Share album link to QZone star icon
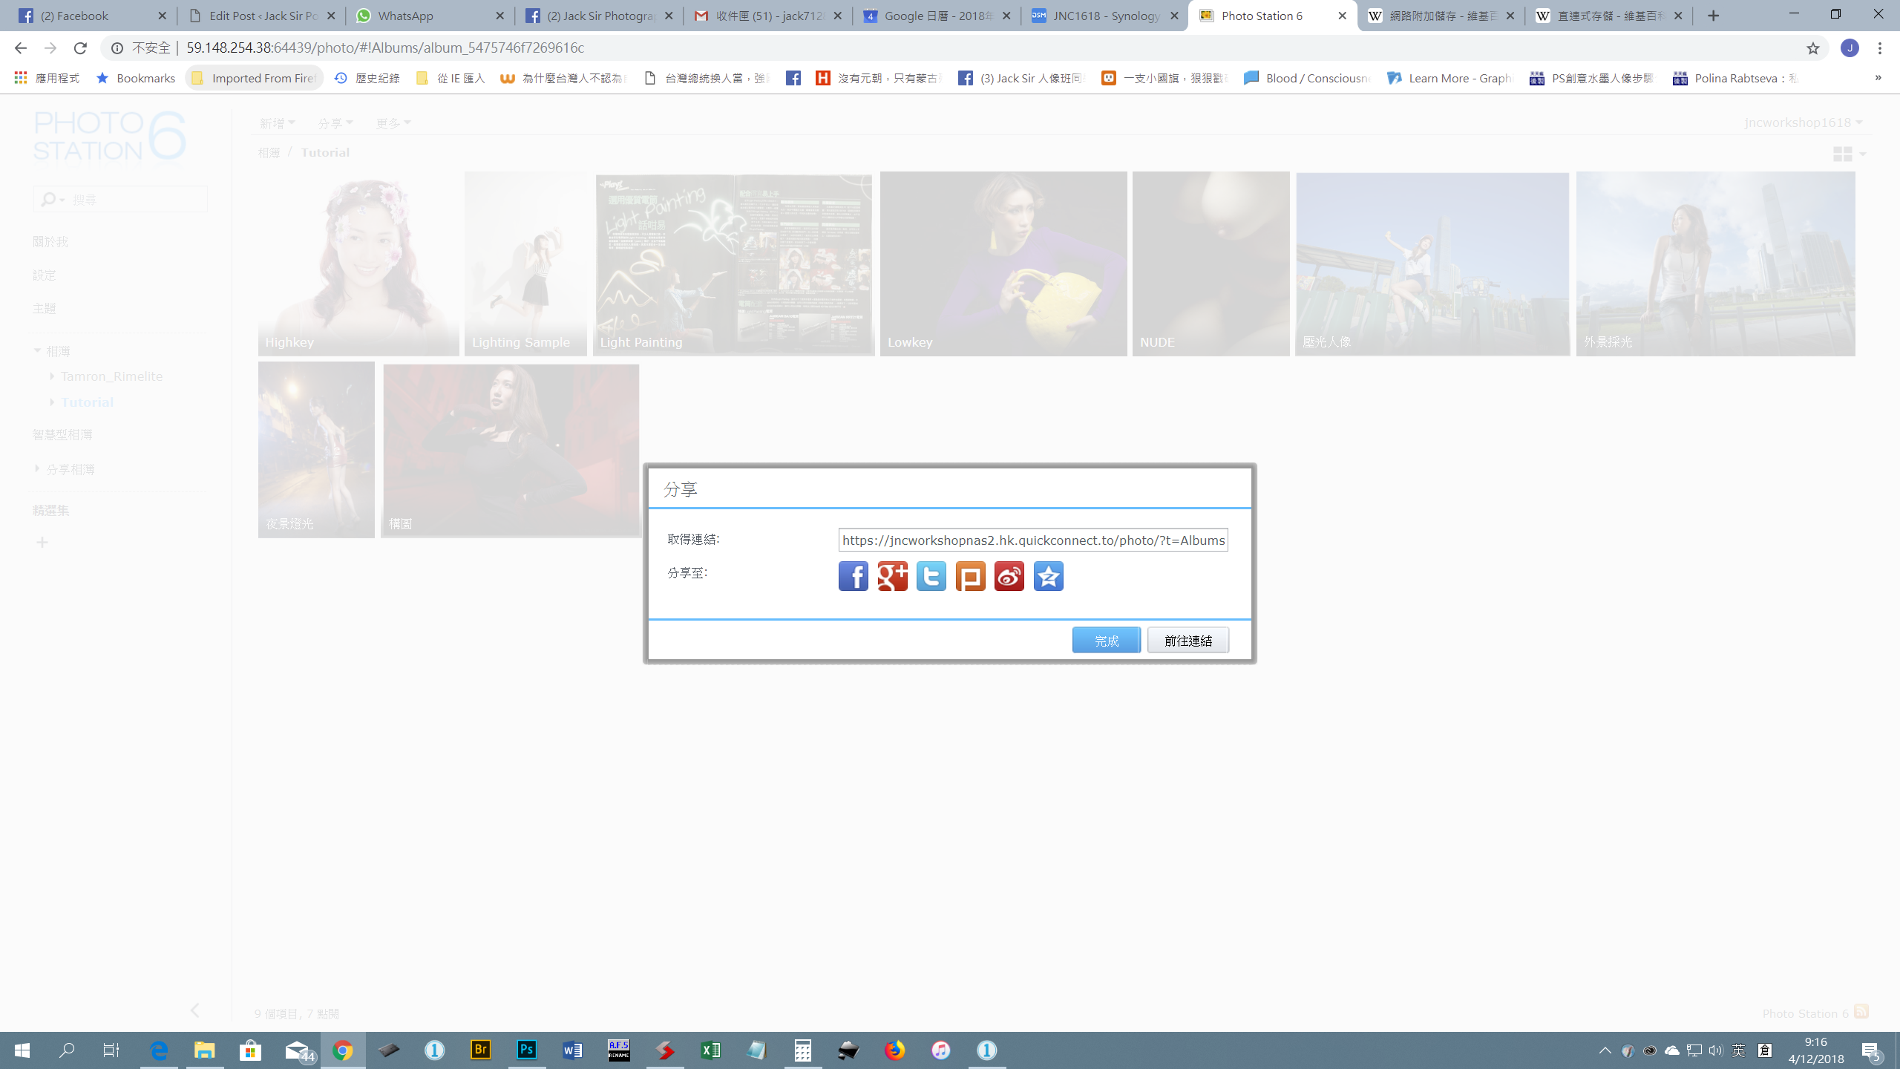 1048,576
